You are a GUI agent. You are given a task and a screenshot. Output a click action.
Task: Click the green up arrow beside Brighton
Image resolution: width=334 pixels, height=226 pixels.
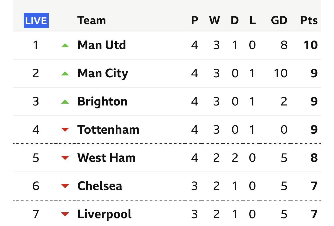[65, 102]
